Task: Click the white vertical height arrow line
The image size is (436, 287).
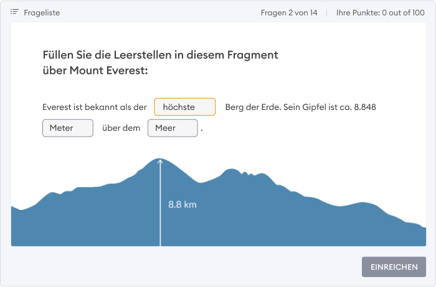Action: coord(160,205)
